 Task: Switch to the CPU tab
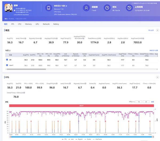pyautogui.click(x=19, y=24)
